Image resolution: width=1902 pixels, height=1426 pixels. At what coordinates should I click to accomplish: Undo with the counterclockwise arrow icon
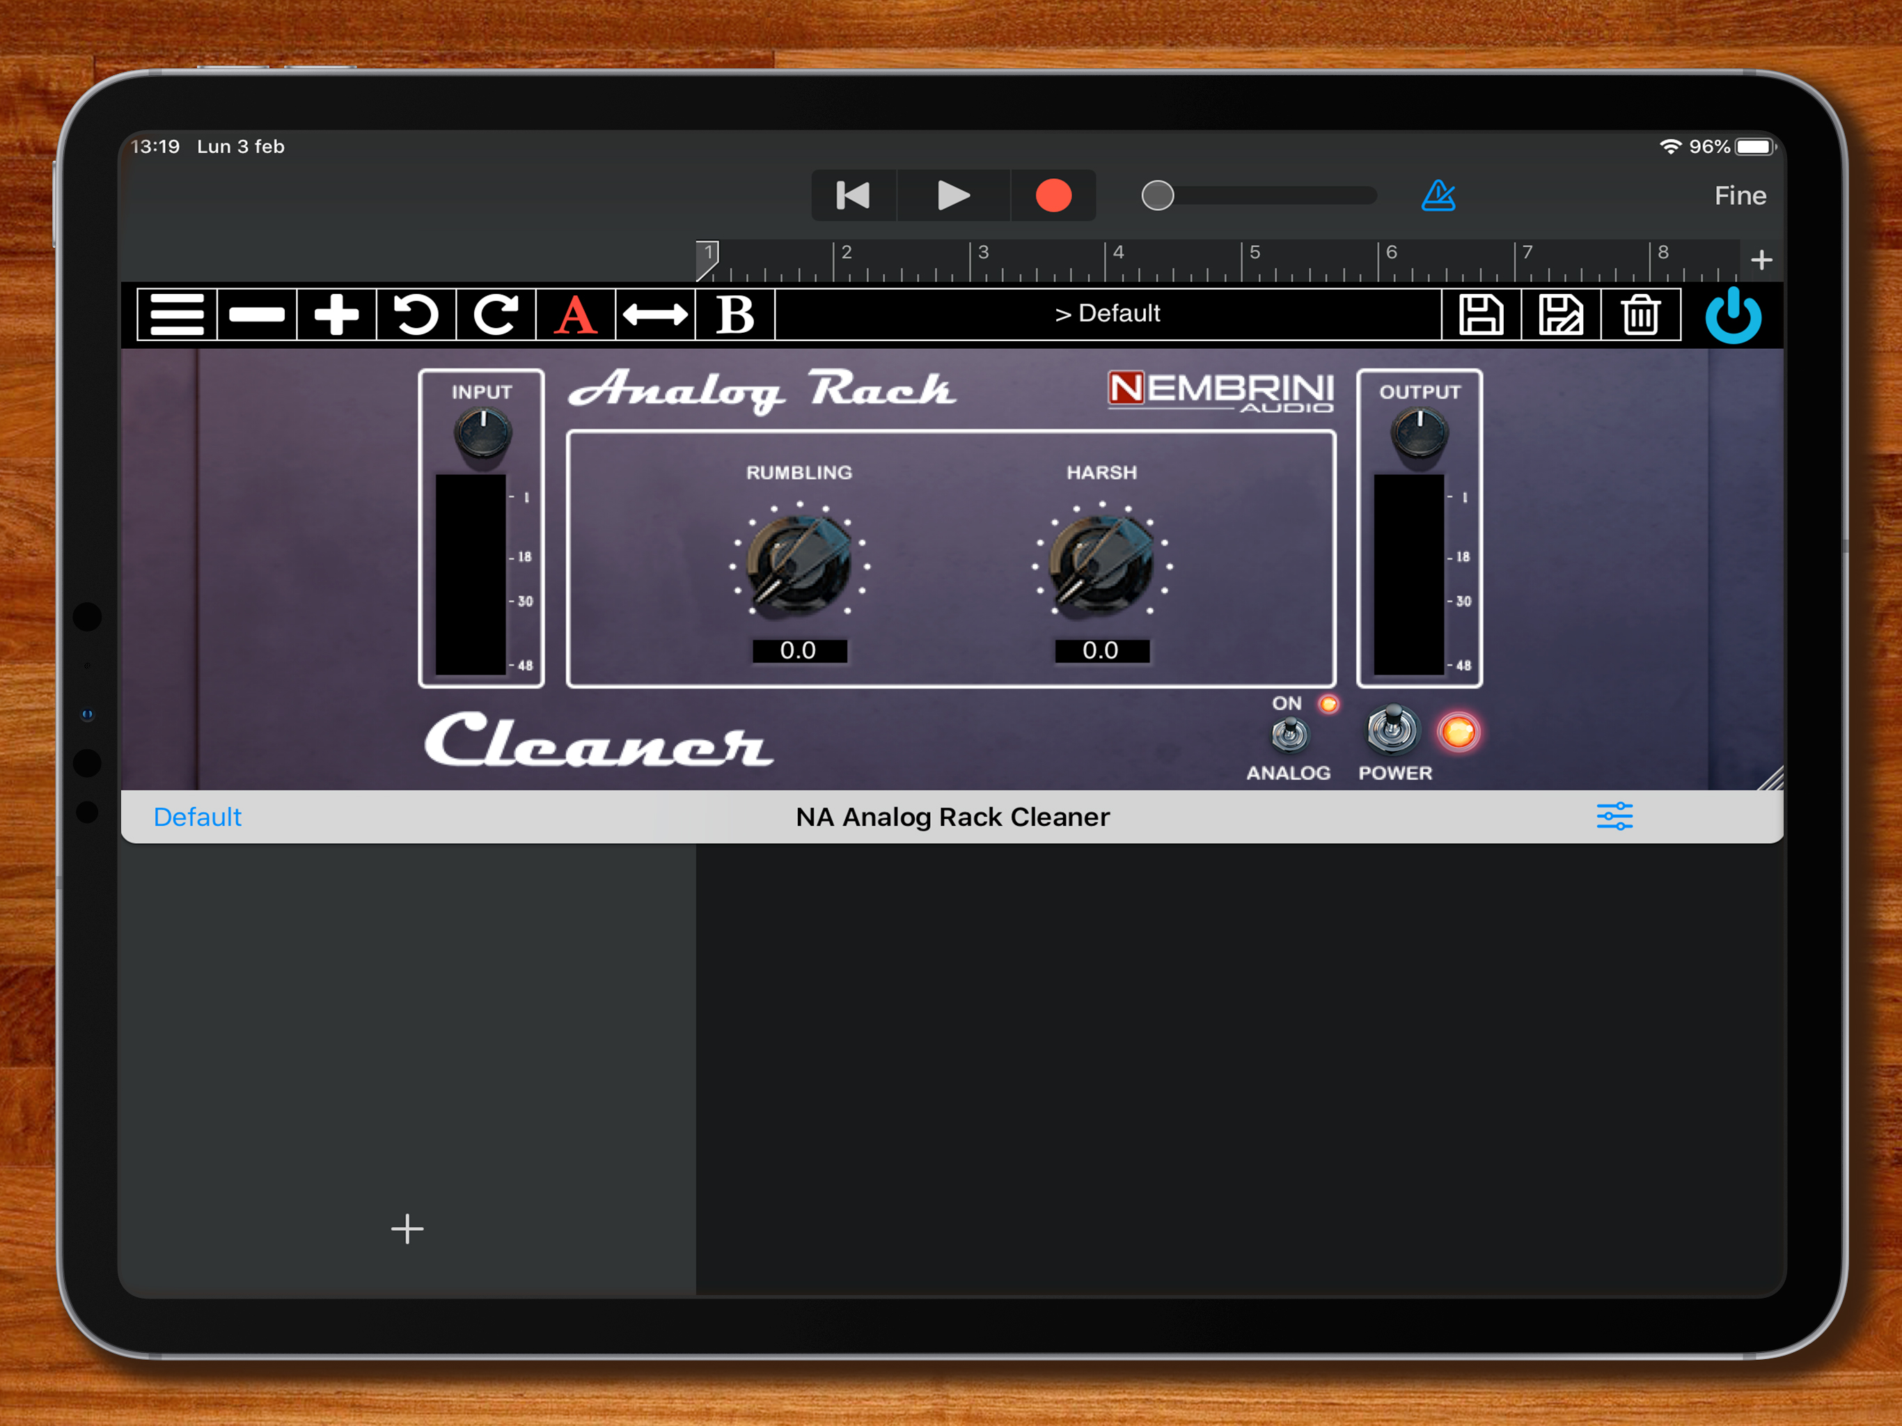coord(416,315)
